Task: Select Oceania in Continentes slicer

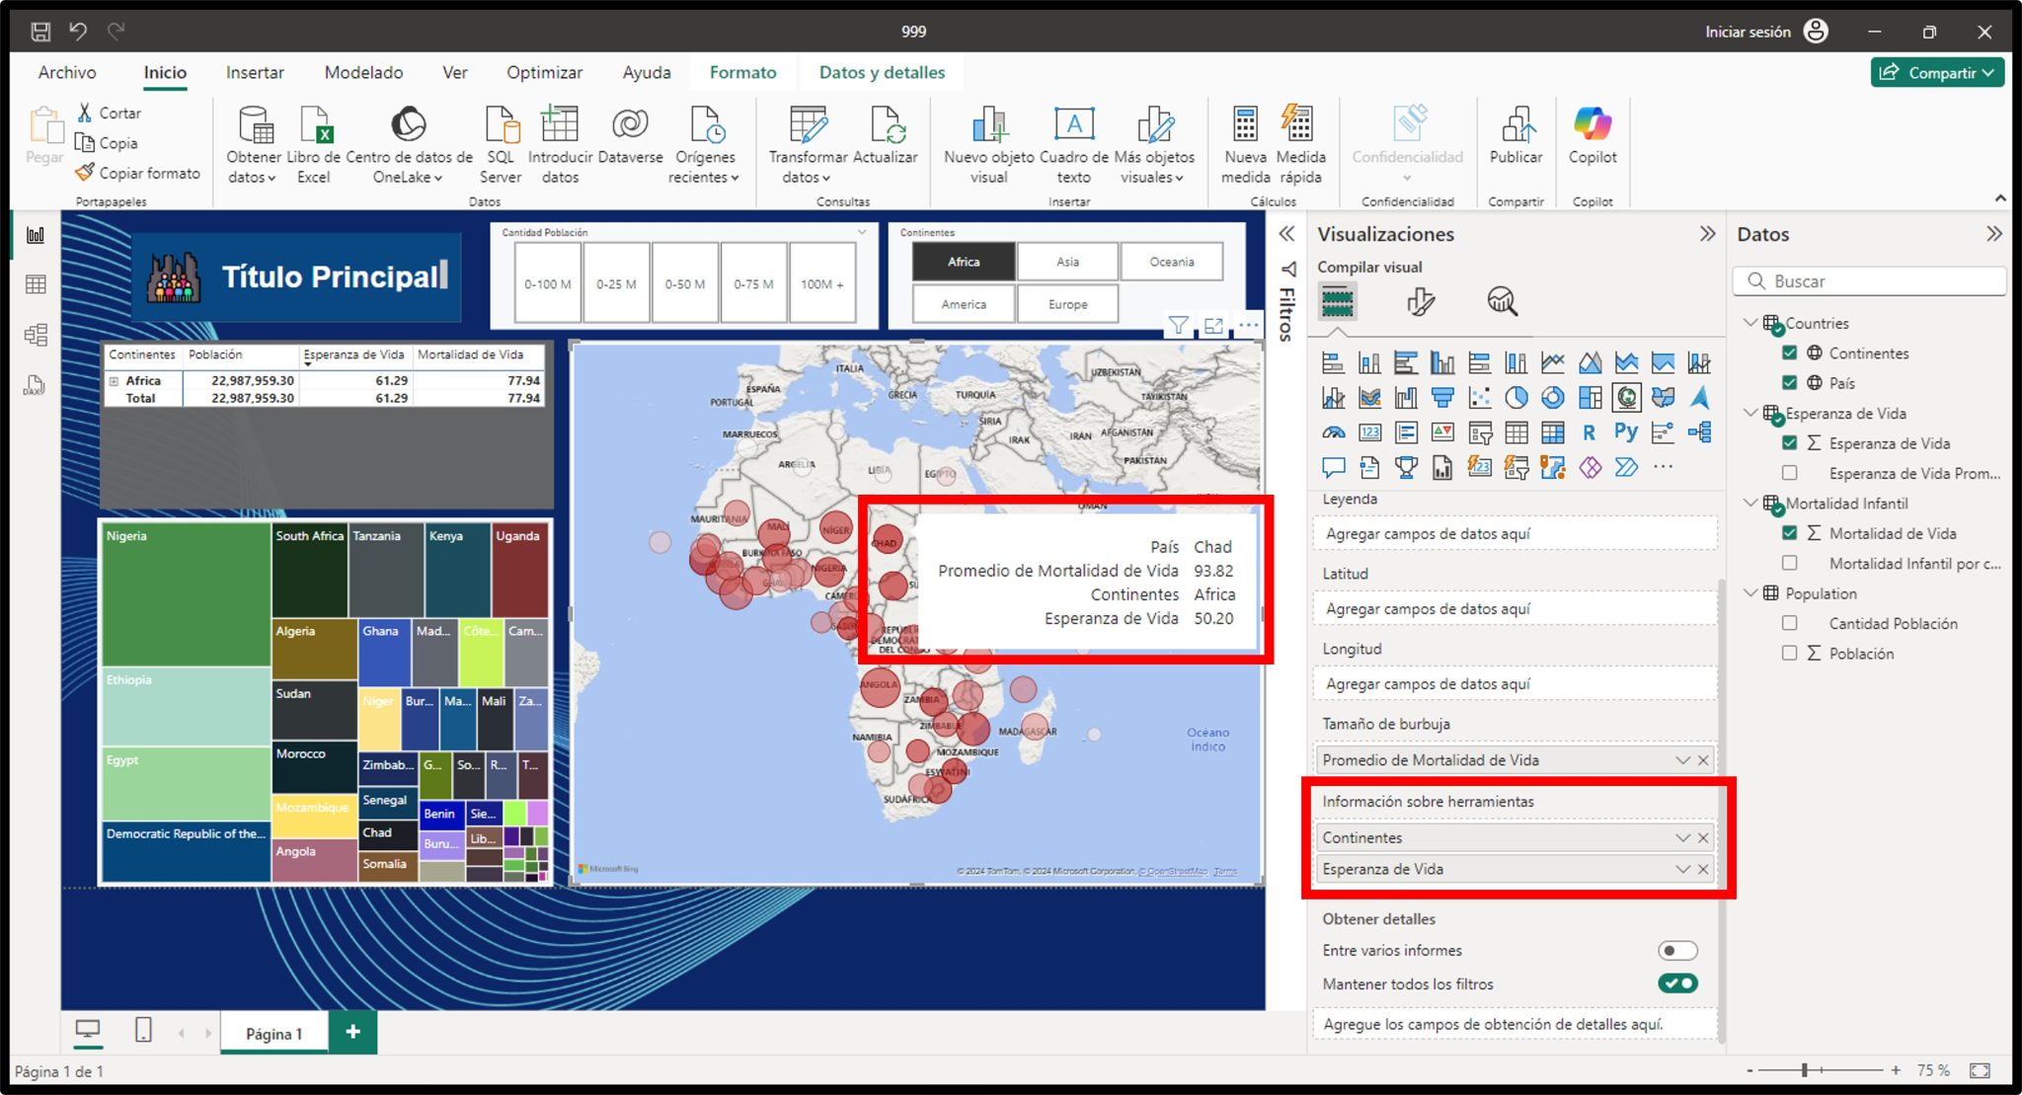Action: [x=1172, y=262]
